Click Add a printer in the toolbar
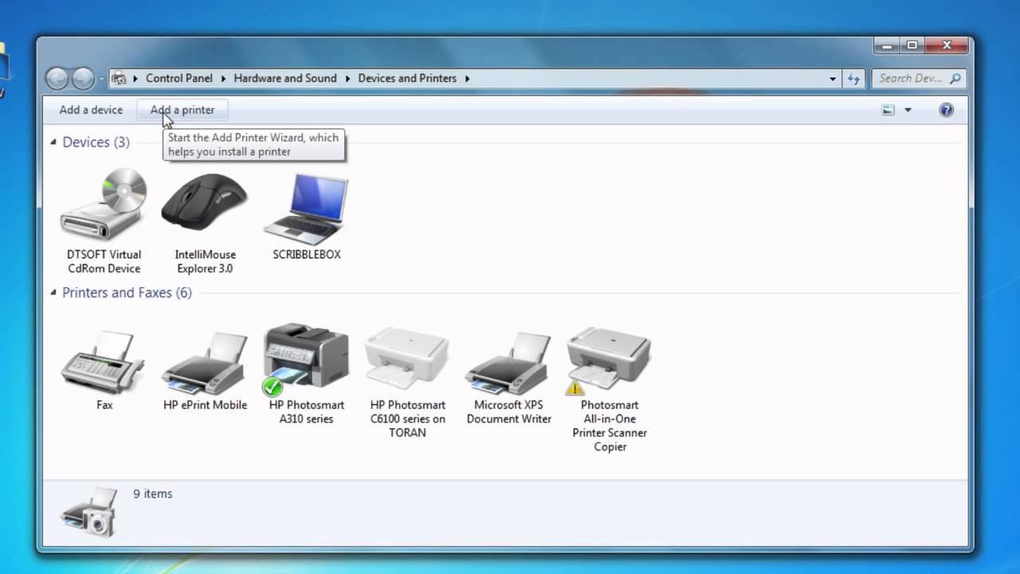Viewport: 1020px width, 574px height. [182, 110]
